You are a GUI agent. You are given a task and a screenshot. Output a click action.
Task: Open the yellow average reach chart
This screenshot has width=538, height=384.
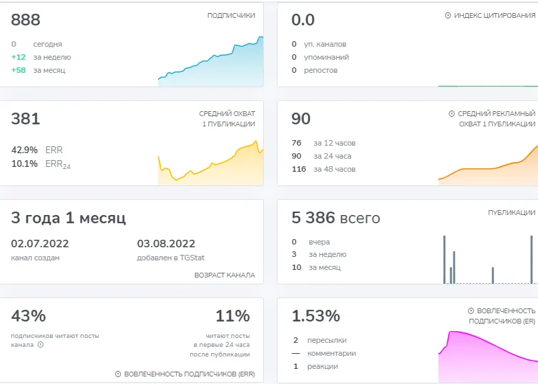(211, 163)
